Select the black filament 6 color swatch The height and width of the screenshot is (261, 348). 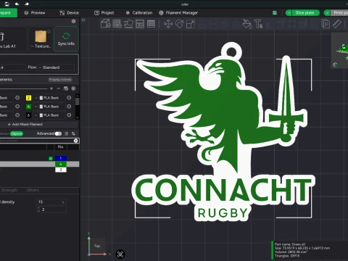coord(28,115)
